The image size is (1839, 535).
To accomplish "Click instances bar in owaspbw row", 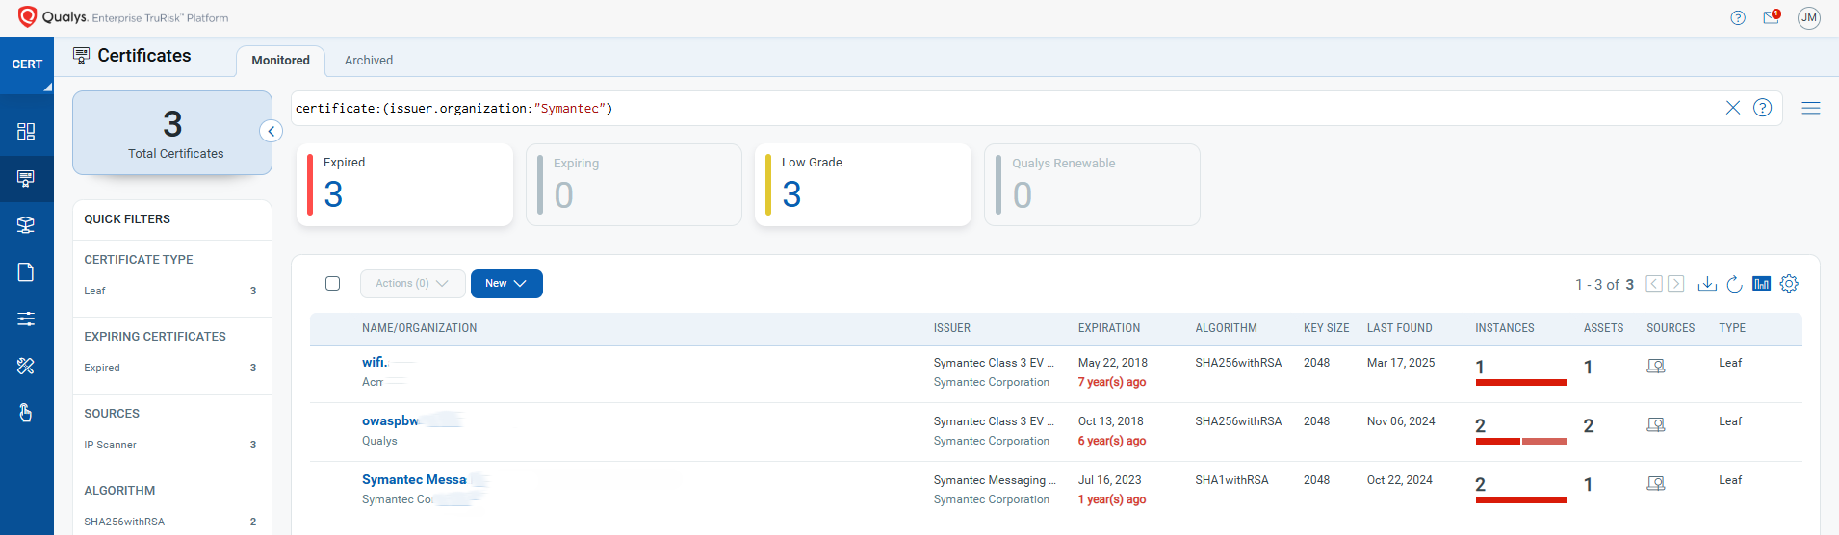I will (1521, 441).
